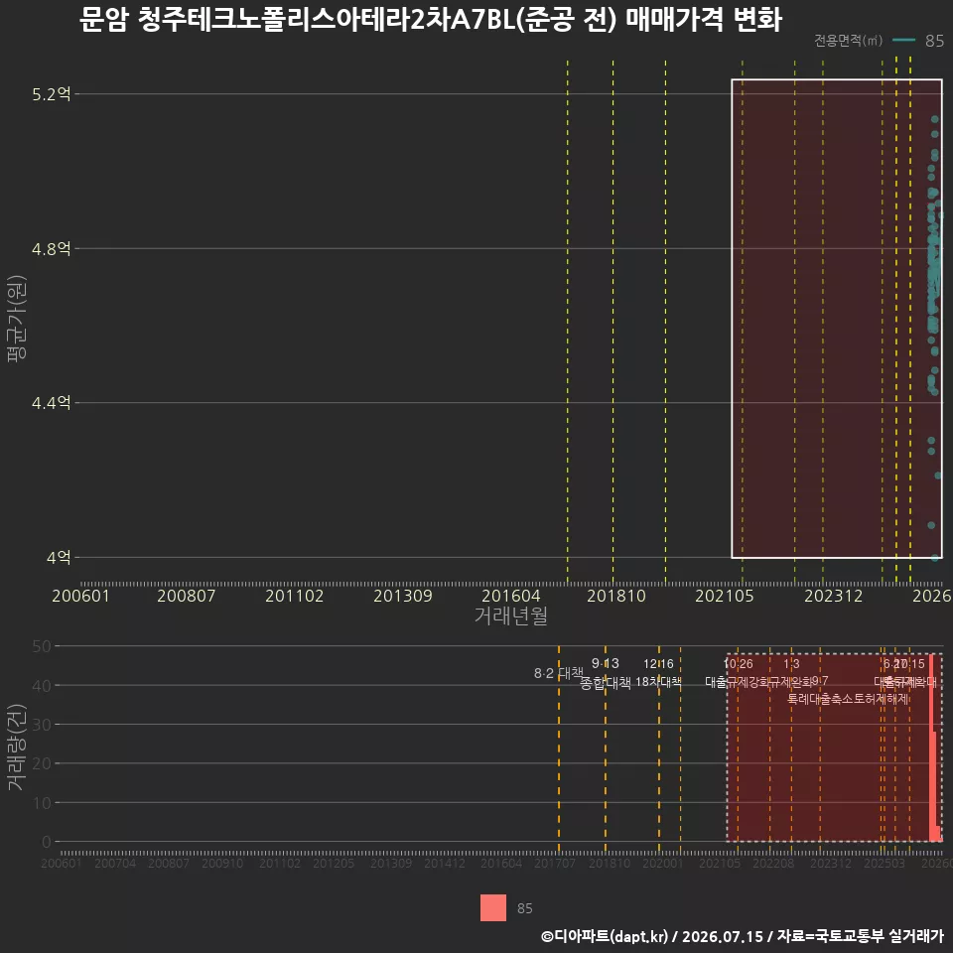The height and width of the screenshot is (953, 953).
Task: Click 202105 on the price chart x-axis
Action: (725, 596)
